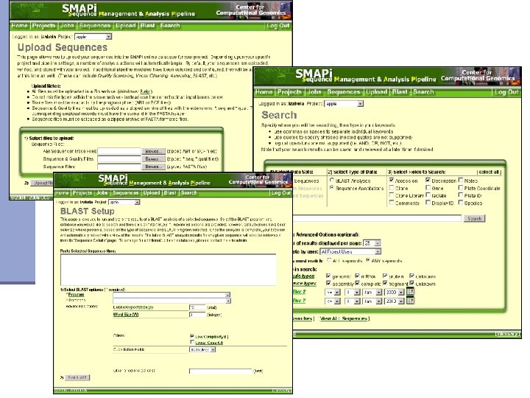
Task: Go to Sequences in Search window menu
Action: (x=344, y=92)
